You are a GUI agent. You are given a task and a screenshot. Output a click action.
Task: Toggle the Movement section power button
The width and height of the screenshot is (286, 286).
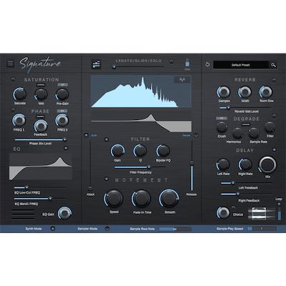(x=107, y=179)
